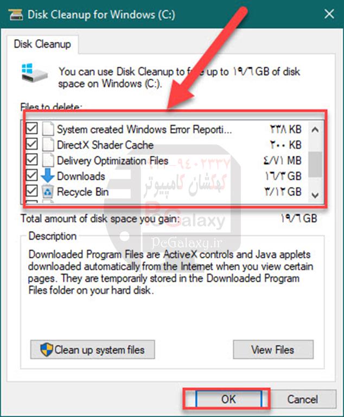Viewport: 344px width, 417px height.
Task: Toggle Delivery Optimization Files checkbox
Action: (31, 160)
